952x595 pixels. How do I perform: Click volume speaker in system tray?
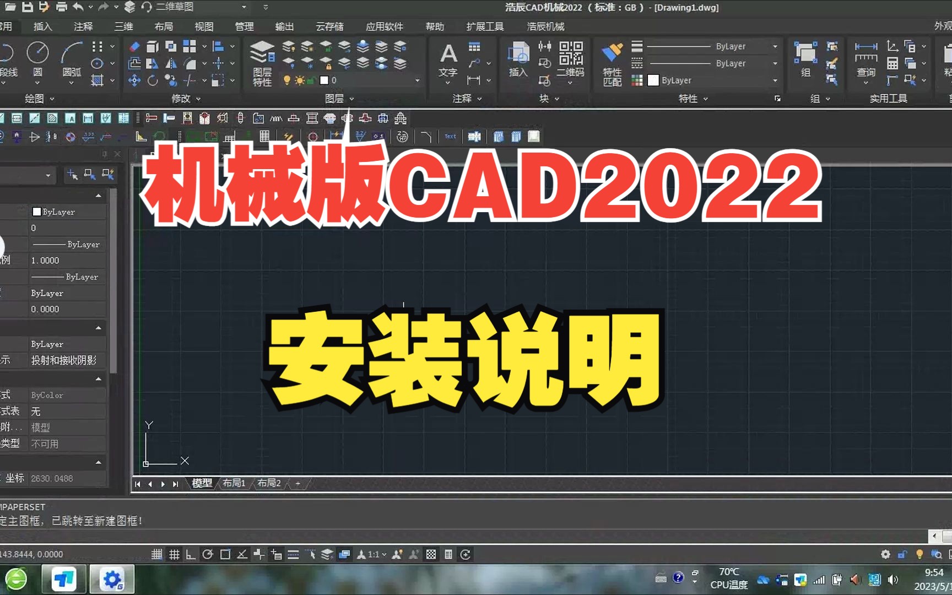pyautogui.click(x=893, y=580)
